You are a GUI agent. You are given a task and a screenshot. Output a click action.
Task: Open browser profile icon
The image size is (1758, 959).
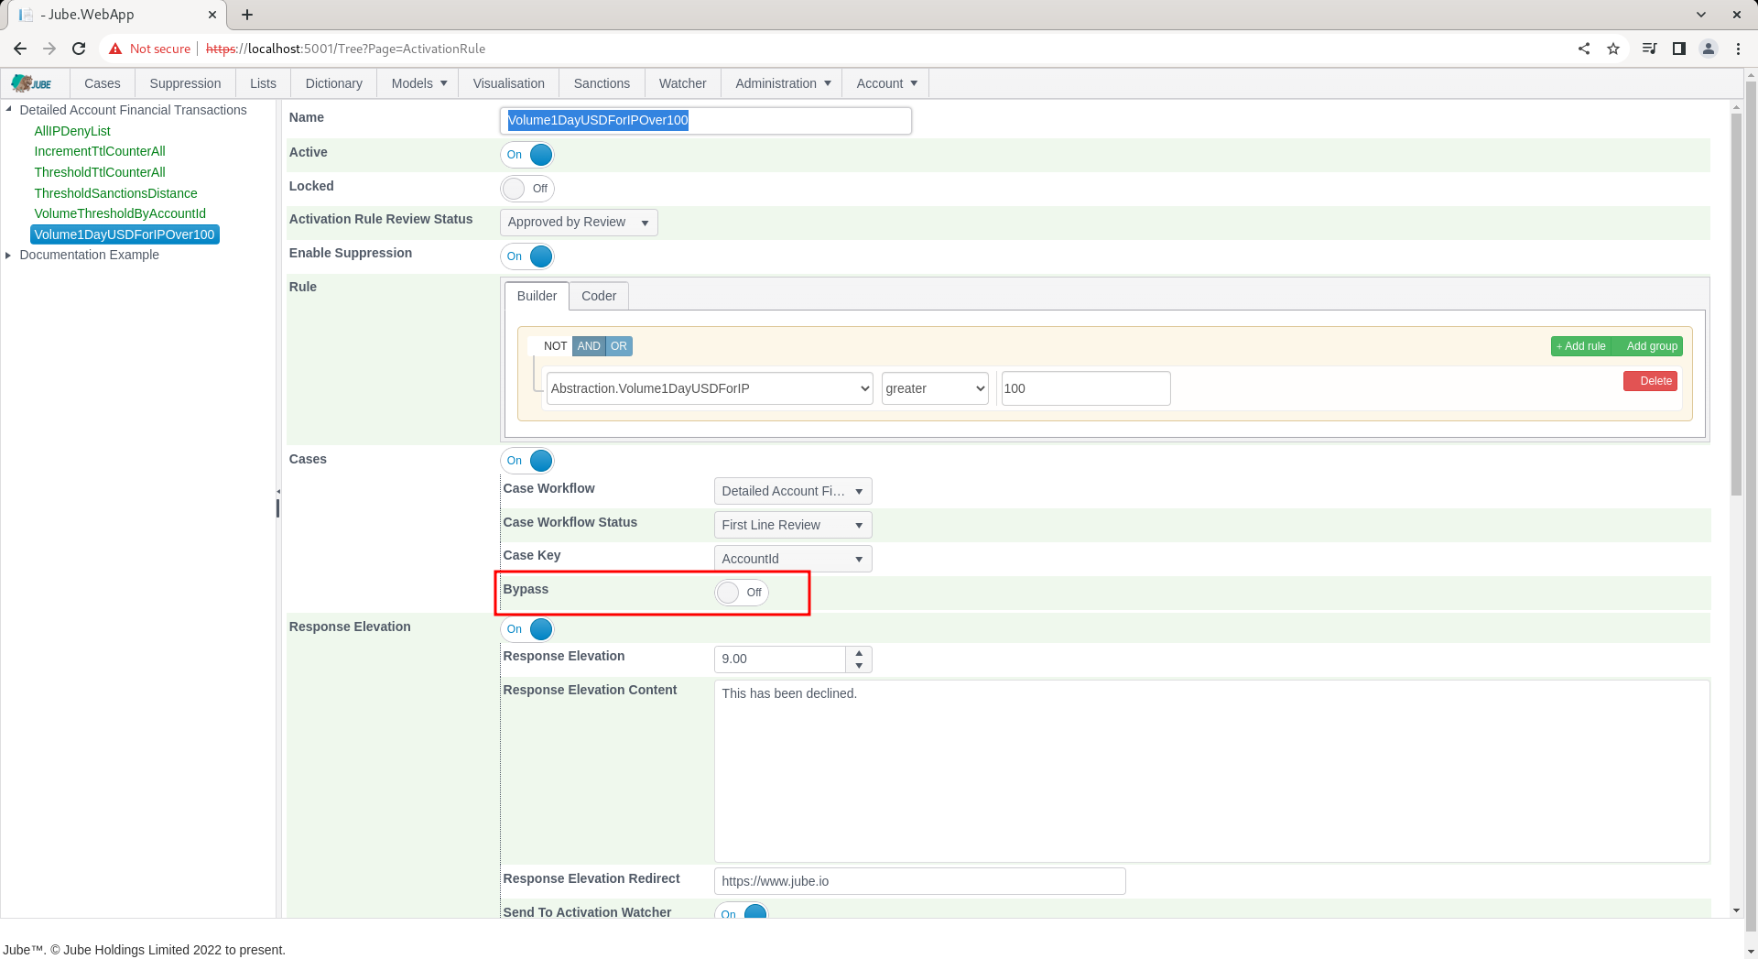[1709, 49]
